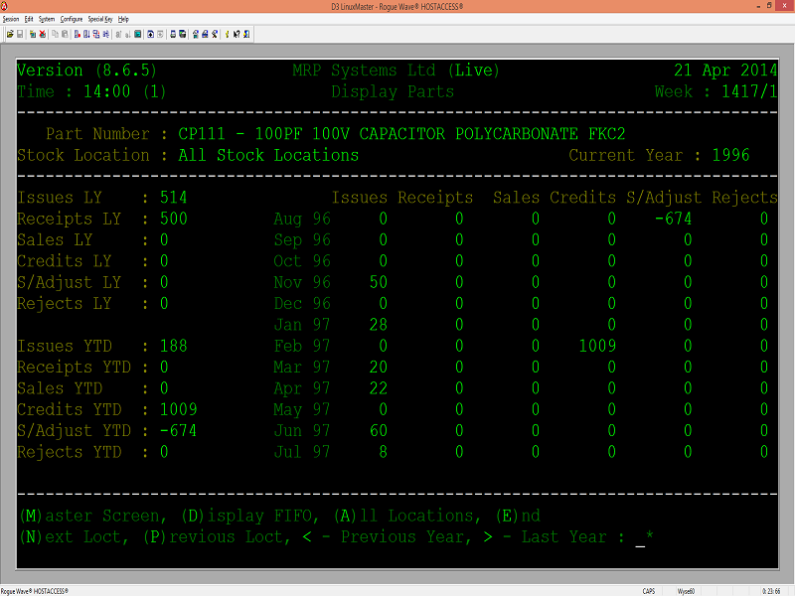Screen dimensions: 795x596
Task: Click the Jan 97 Issues value 28
Action: point(379,325)
